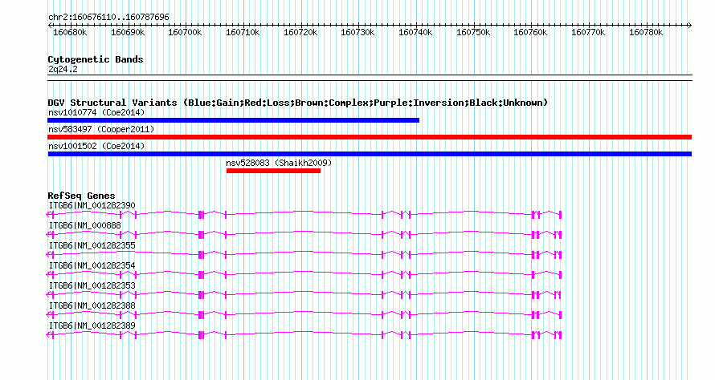Click the 160760k ruler position
Image resolution: width=715 pixels, height=380 pixels.
coord(531,33)
